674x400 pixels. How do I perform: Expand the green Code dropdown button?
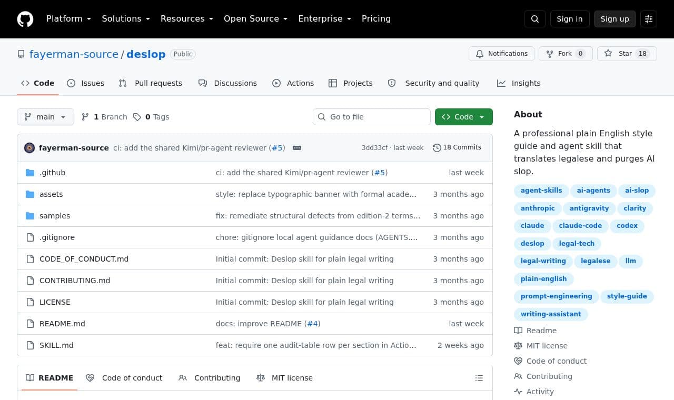(464, 117)
